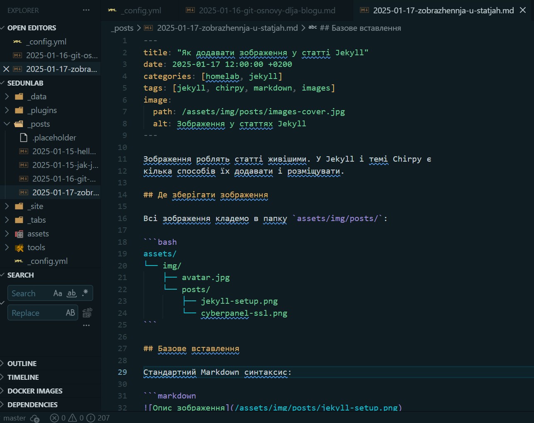
Task: Click the markdown icon on the 2025-01-16-git-osnovy tab
Action: coord(190,10)
